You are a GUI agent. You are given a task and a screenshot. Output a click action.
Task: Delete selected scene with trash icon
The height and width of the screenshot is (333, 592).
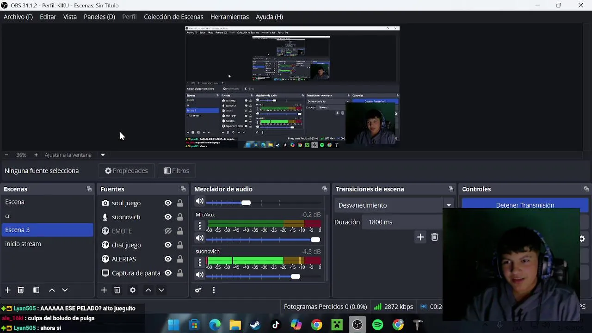21,290
